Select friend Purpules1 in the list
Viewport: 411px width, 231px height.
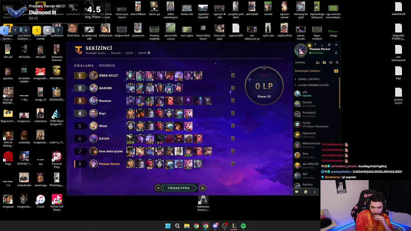tap(316, 114)
